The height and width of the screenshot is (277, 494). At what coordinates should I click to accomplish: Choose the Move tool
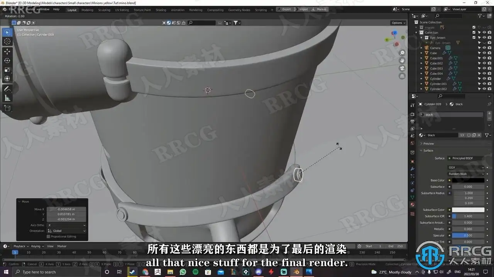[7, 52]
